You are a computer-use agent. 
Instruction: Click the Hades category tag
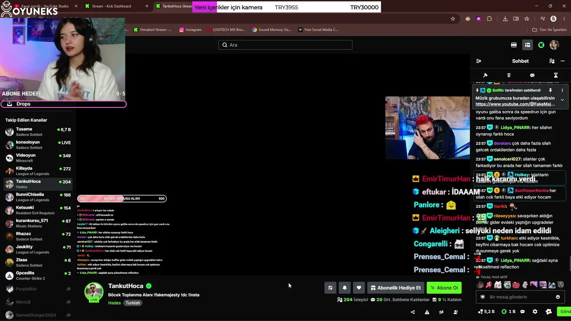[114, 303]
